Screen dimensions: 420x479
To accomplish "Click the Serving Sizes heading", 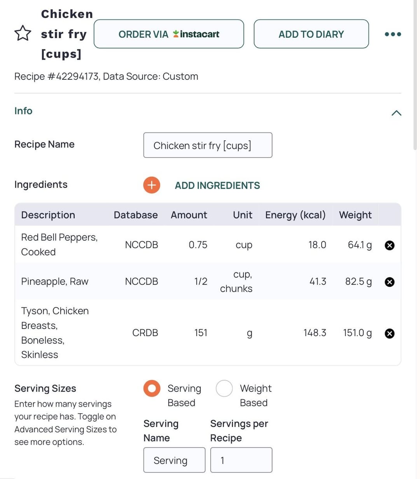I will coord(45,388).
